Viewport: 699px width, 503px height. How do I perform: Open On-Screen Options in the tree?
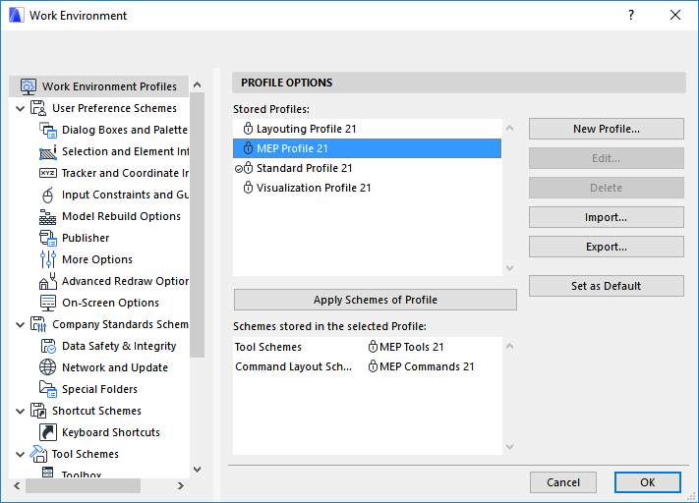[110, 303]
